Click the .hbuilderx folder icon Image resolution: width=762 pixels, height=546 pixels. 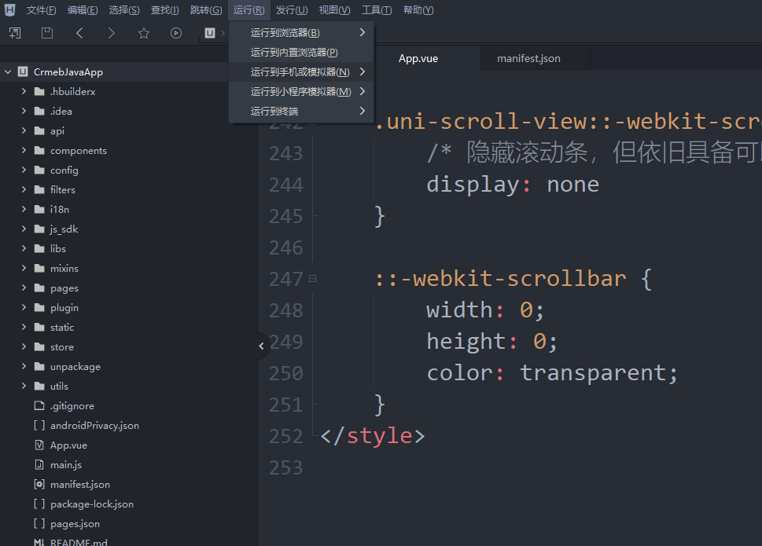40,91
